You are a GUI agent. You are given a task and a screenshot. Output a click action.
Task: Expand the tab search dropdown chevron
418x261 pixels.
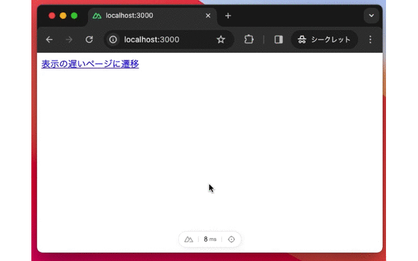(372, 16)
